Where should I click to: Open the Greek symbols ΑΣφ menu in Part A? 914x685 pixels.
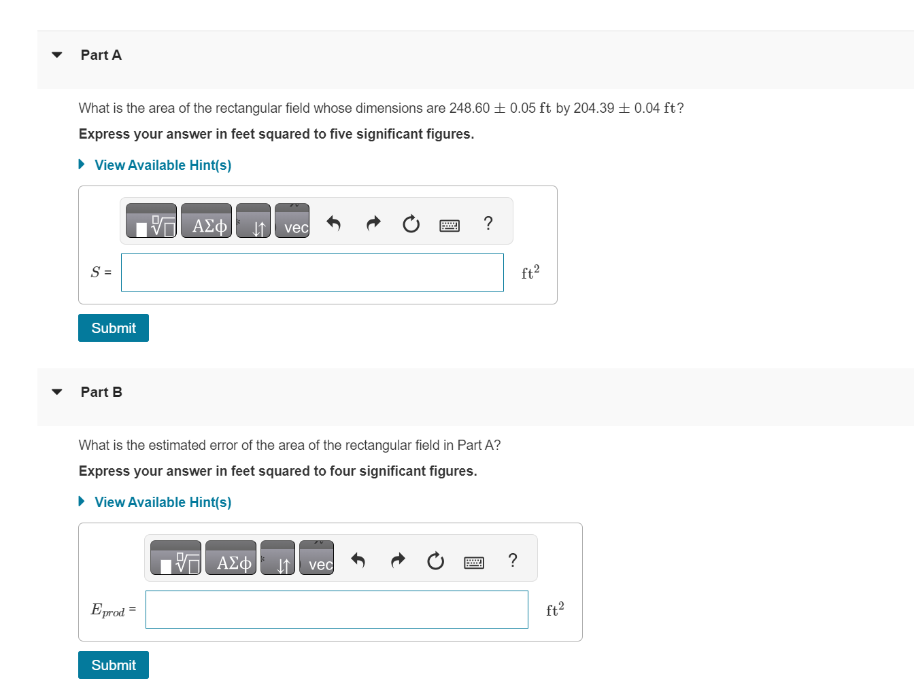(x=205, y=220)
